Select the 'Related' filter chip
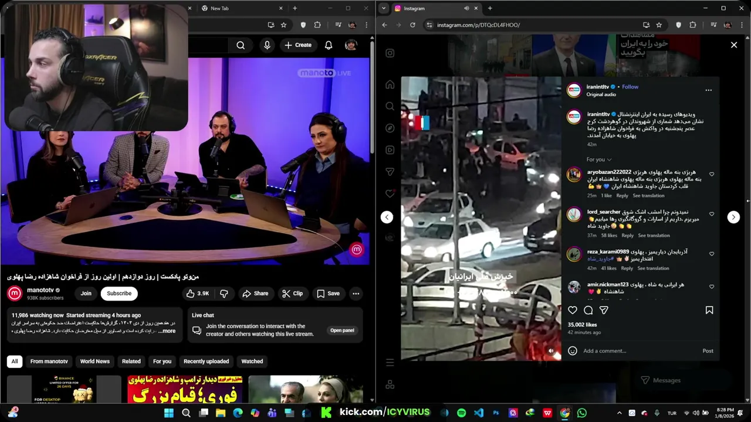This screenshot has height=422, width=751. tap(131, 362)
